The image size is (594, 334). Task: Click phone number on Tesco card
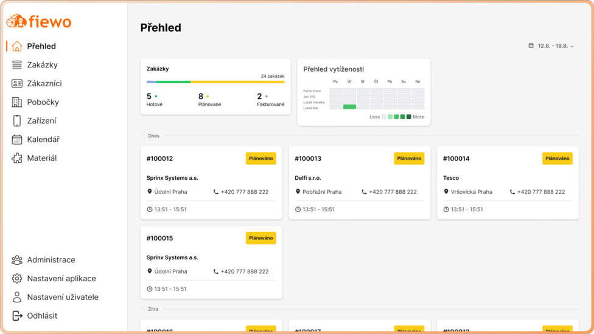541,192
